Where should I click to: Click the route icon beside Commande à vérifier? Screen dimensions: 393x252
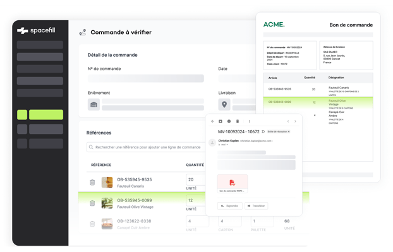tap(83, 32)
